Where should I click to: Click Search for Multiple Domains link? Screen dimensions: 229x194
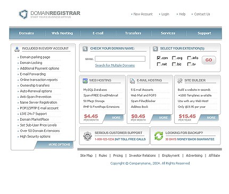115,65
